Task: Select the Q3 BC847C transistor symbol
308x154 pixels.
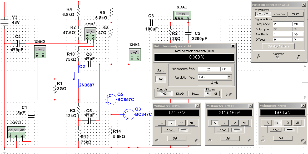Action: 129,114
